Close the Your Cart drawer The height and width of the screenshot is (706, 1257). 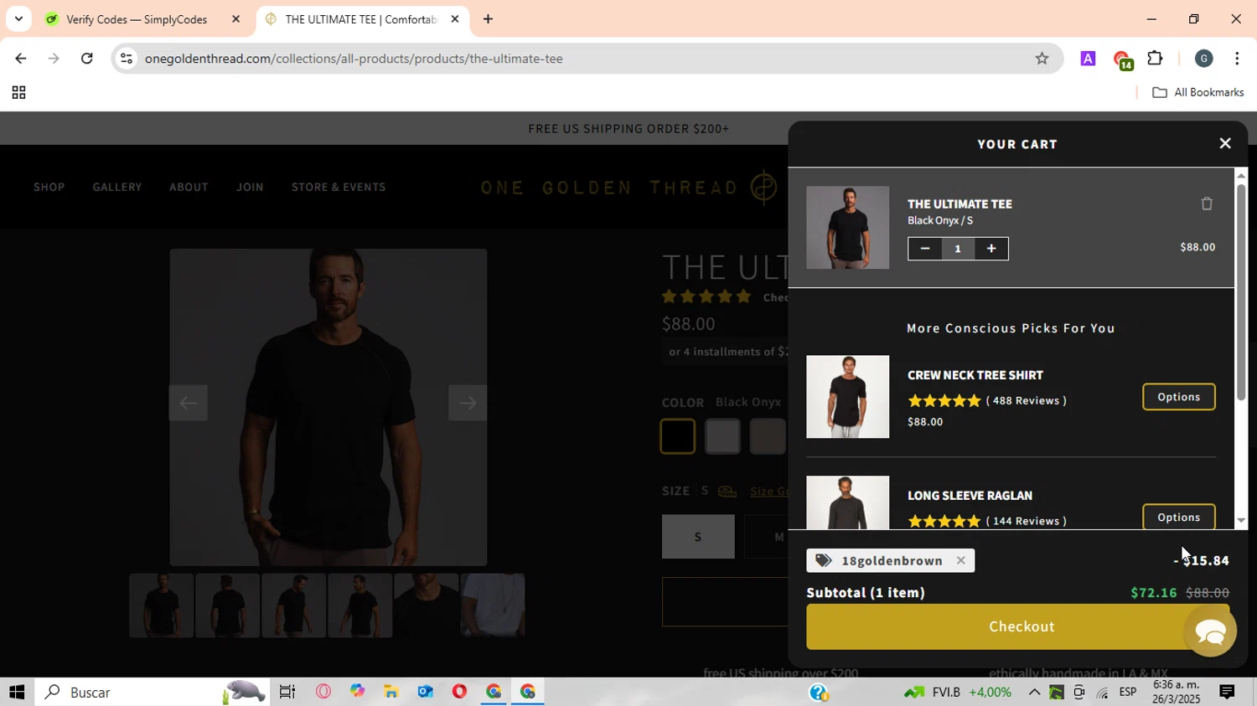[1224, 143]
